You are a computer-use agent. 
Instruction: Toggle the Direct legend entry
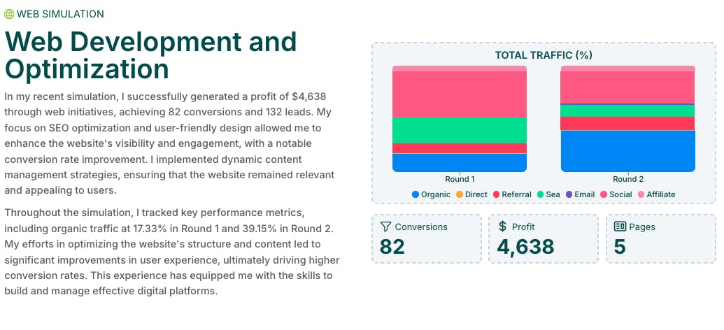tap(471, 194)
